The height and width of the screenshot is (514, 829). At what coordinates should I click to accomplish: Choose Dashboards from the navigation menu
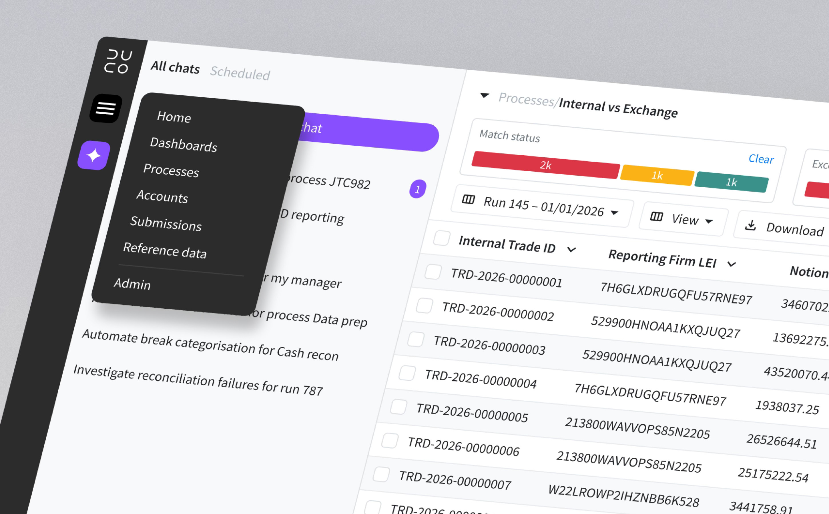pos(184,145)
